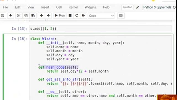Click the In [13] prompt label

[x=20, y=29]
